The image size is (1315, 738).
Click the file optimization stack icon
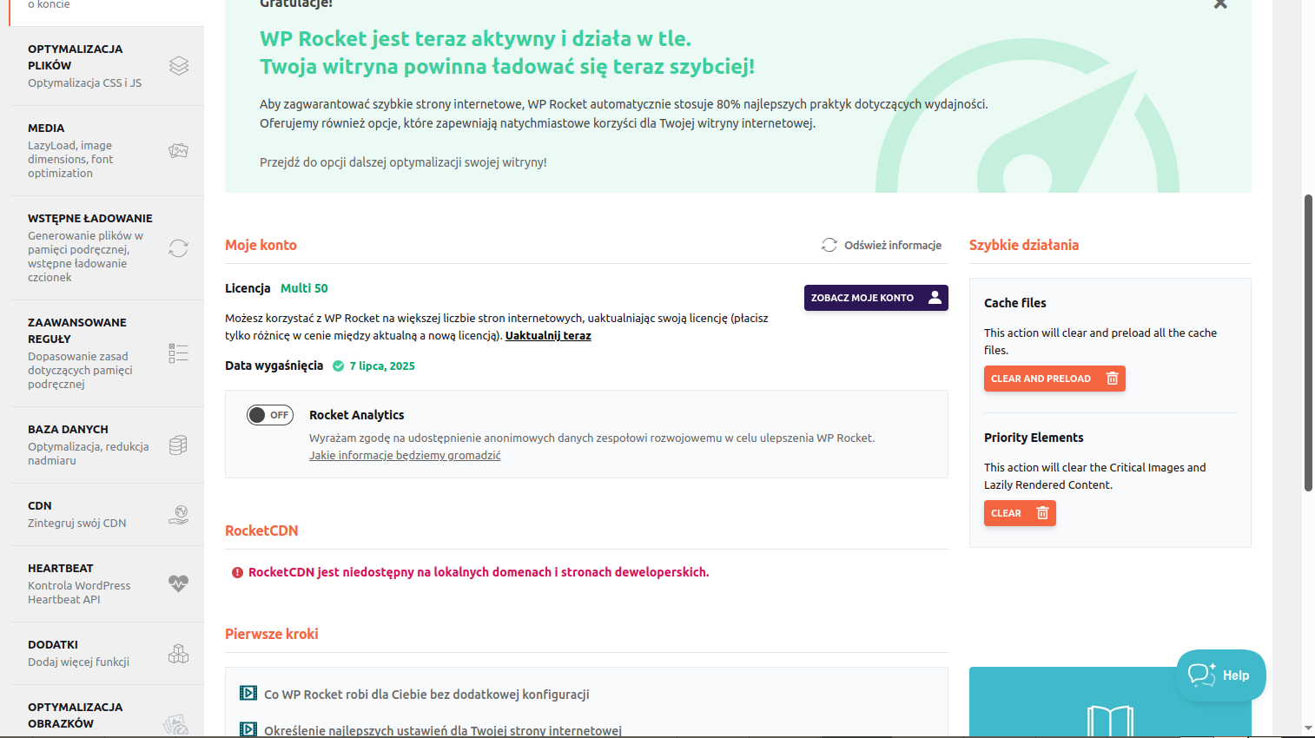coord(179,66)
